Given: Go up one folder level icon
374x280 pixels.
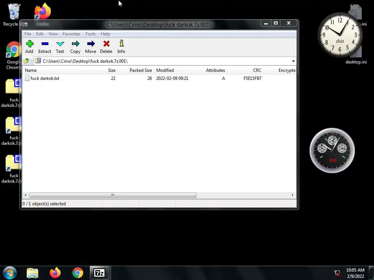Looking at the screenshot, I should pos(26,61).
